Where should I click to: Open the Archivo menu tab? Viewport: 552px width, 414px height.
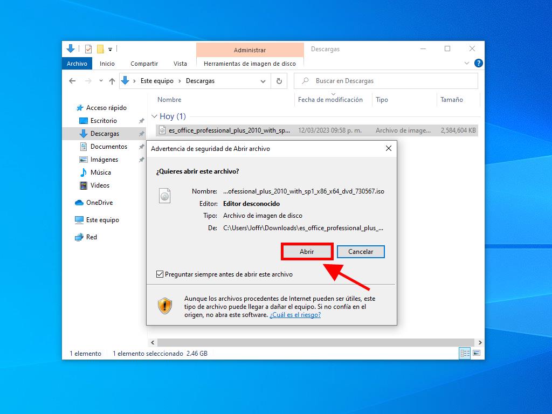77,64
